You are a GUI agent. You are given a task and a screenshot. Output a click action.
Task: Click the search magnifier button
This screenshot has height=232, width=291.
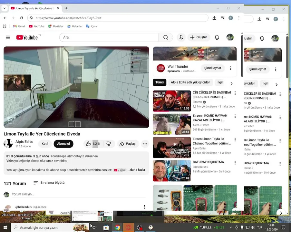[x=166, y=37]
